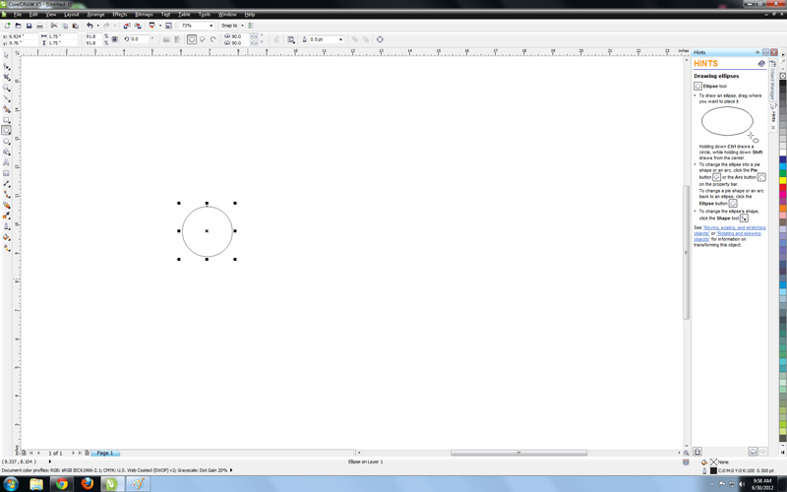Select the Outline Pen tool

(6, 226)
